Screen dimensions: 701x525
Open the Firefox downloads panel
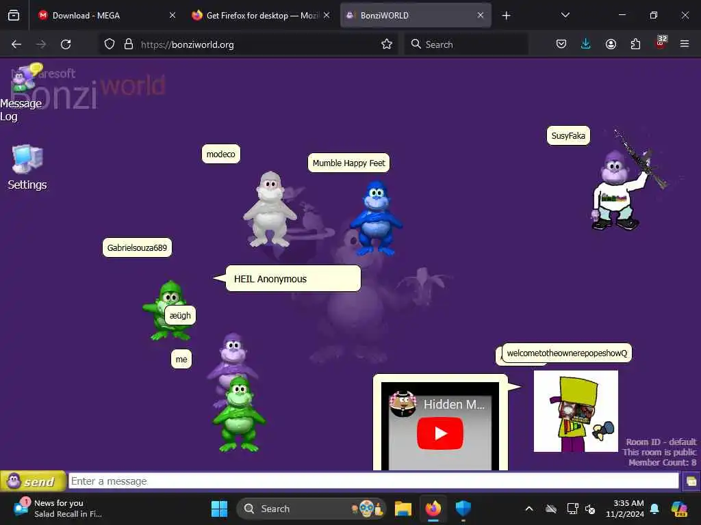click(586, 44)
